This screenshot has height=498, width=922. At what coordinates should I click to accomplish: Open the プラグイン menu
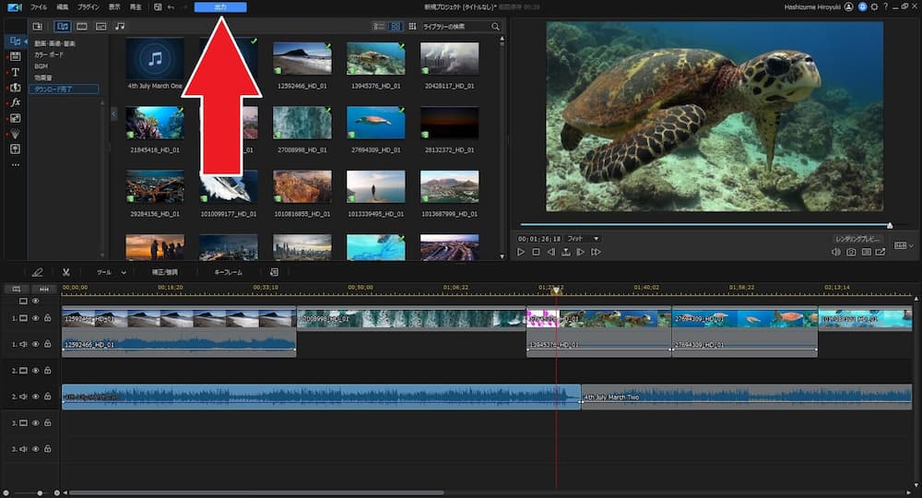89,7
